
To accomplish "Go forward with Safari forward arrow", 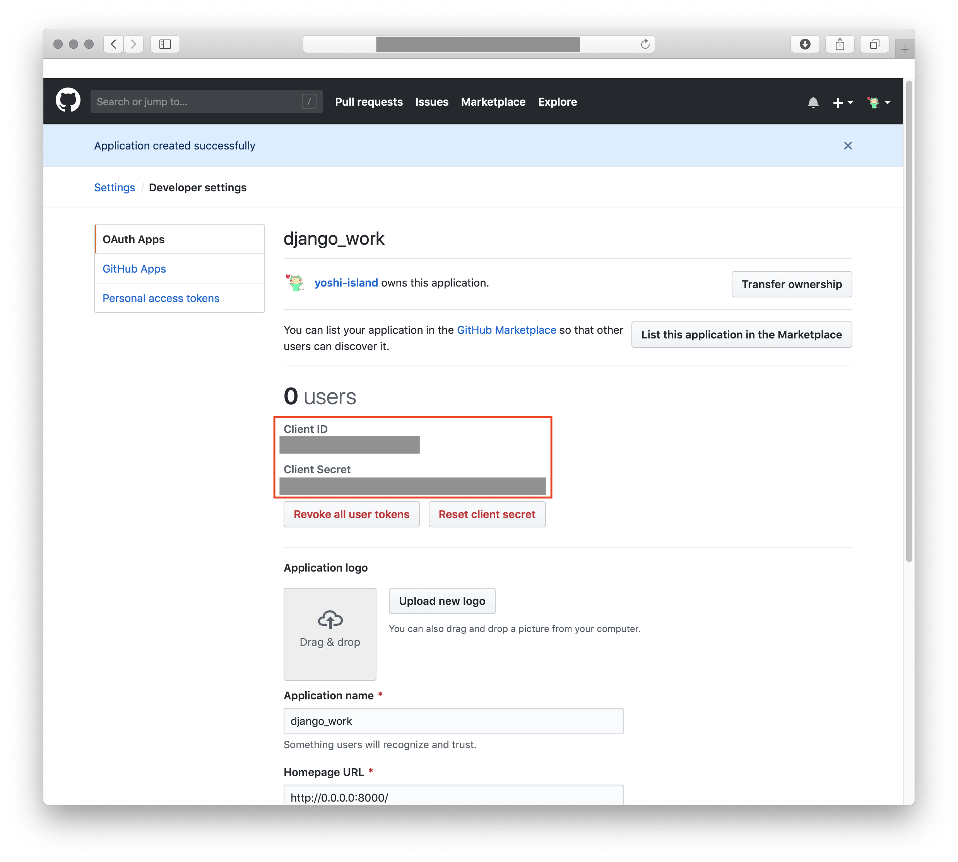I will point(133,44).
